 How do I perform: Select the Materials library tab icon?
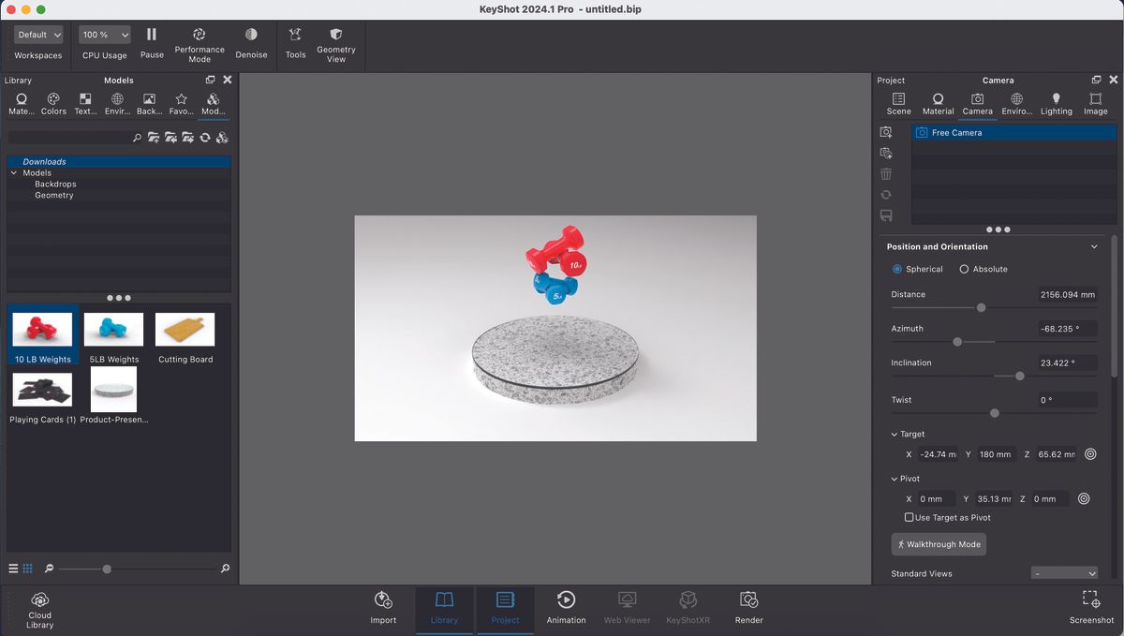click(x=21, y=98)
